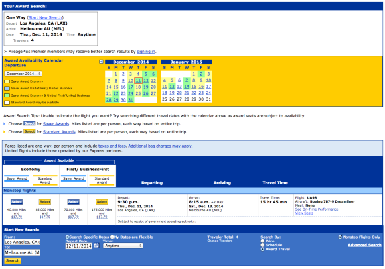The image size is (385, 269).
Task: Toggle the Nonstop Flights Only checkbox
Action: (x=340, y=237)
